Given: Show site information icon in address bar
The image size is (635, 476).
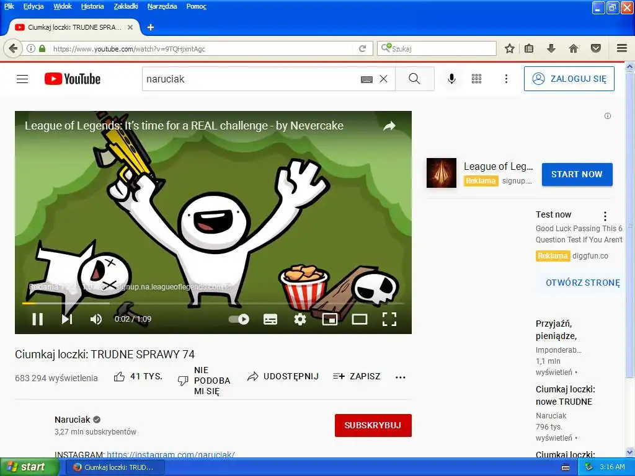Looking at the screenshot, I should coord(31,48).
